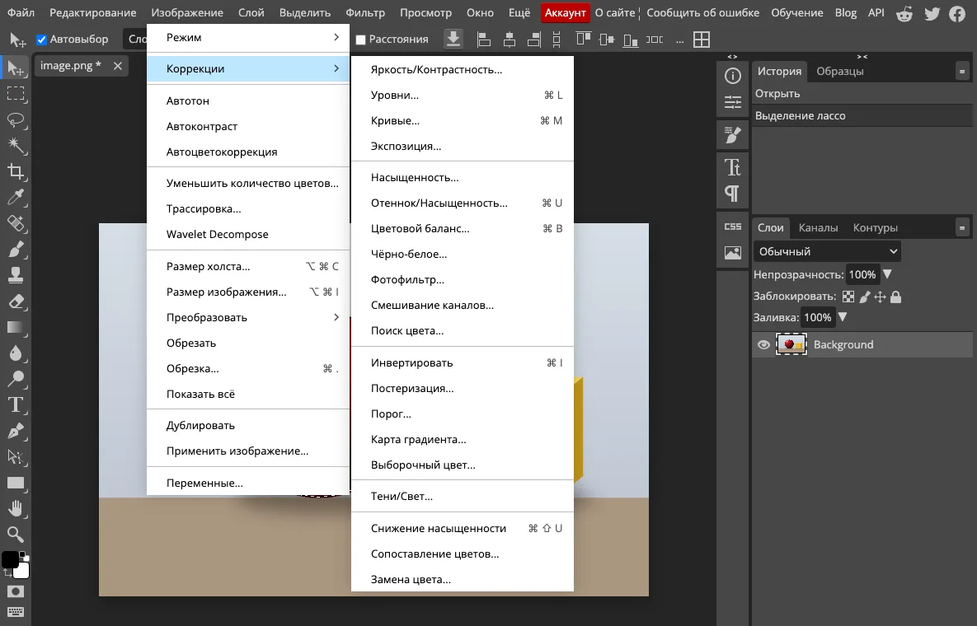Open the Reddit link icon
The width and height of the screenshot is (977, 626).
(x=904, y=13)
